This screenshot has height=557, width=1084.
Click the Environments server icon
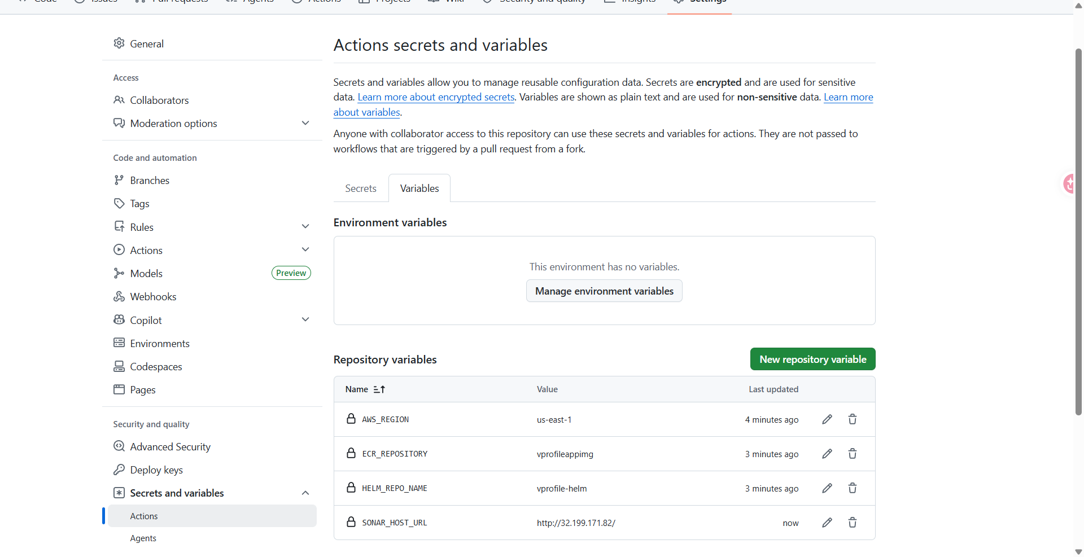pyautogui.click(x=119, y=343)
